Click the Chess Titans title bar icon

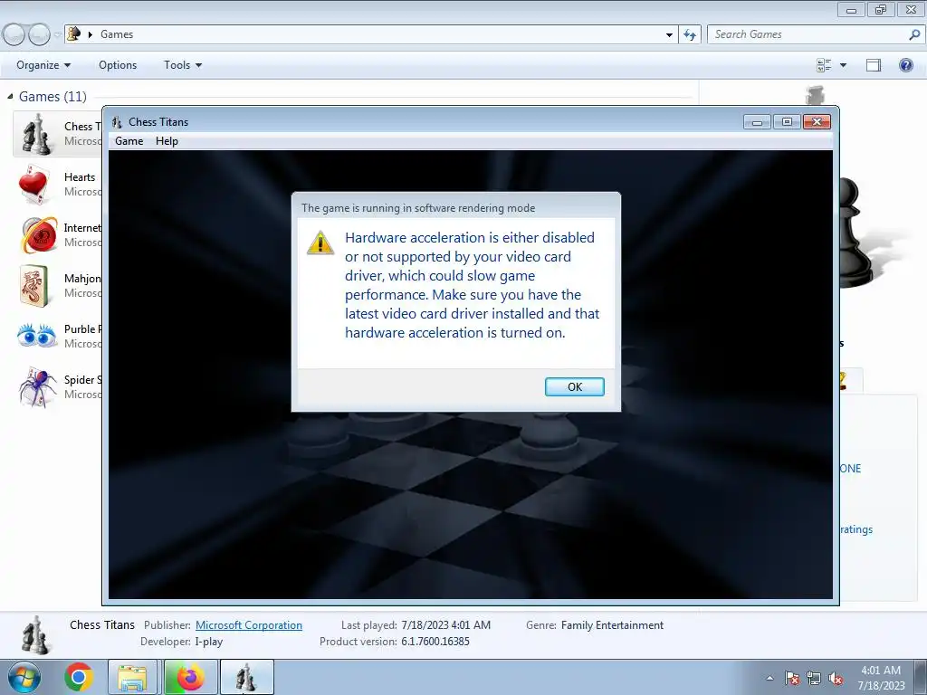click(117, 122)
